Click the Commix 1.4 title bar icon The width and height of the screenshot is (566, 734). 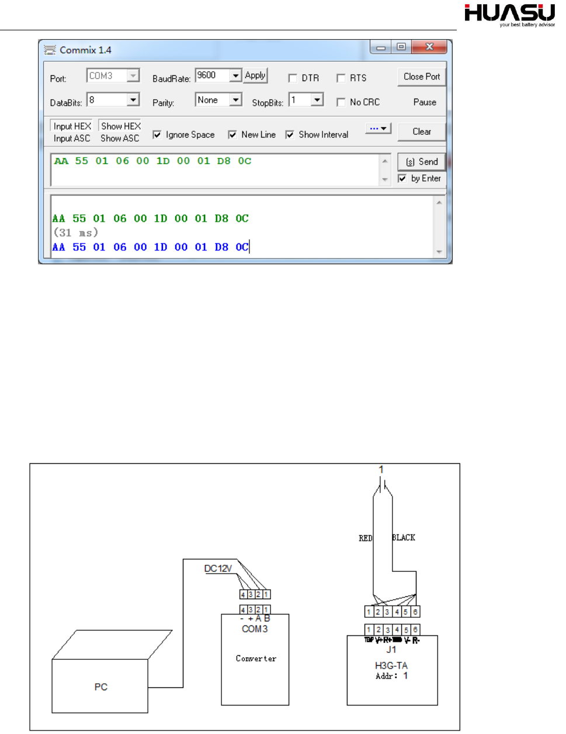[50, 50]
